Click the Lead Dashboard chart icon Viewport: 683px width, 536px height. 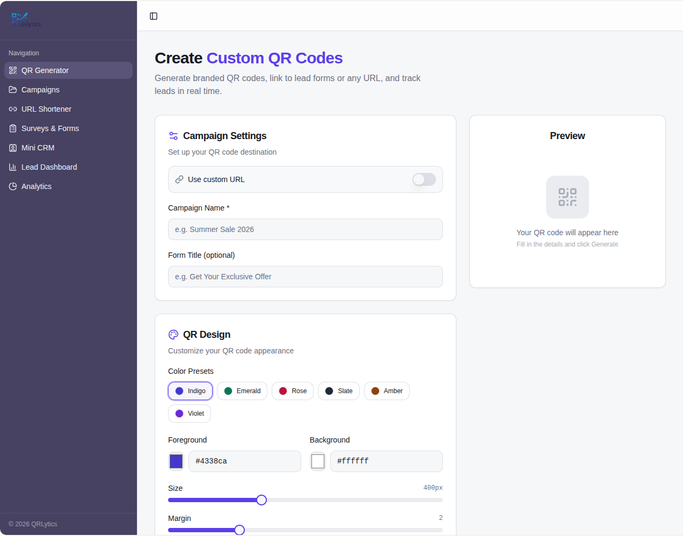(x=13, y=167)
